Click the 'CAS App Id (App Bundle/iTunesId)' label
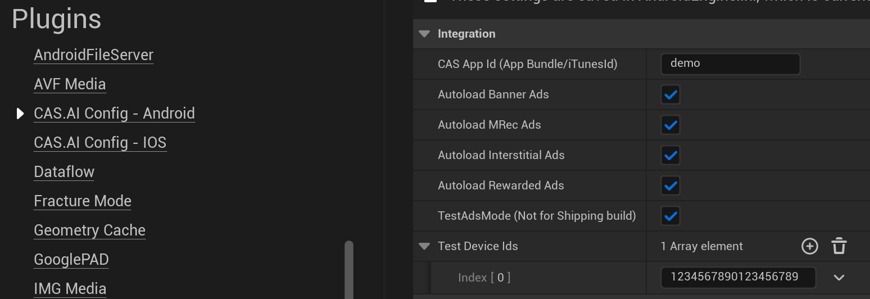Viewport: 870px width, 299px height. [528, 64]
